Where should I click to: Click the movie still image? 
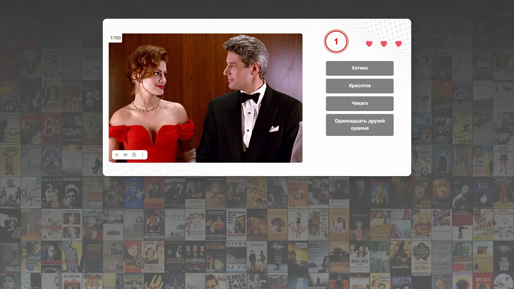(206, 98)
